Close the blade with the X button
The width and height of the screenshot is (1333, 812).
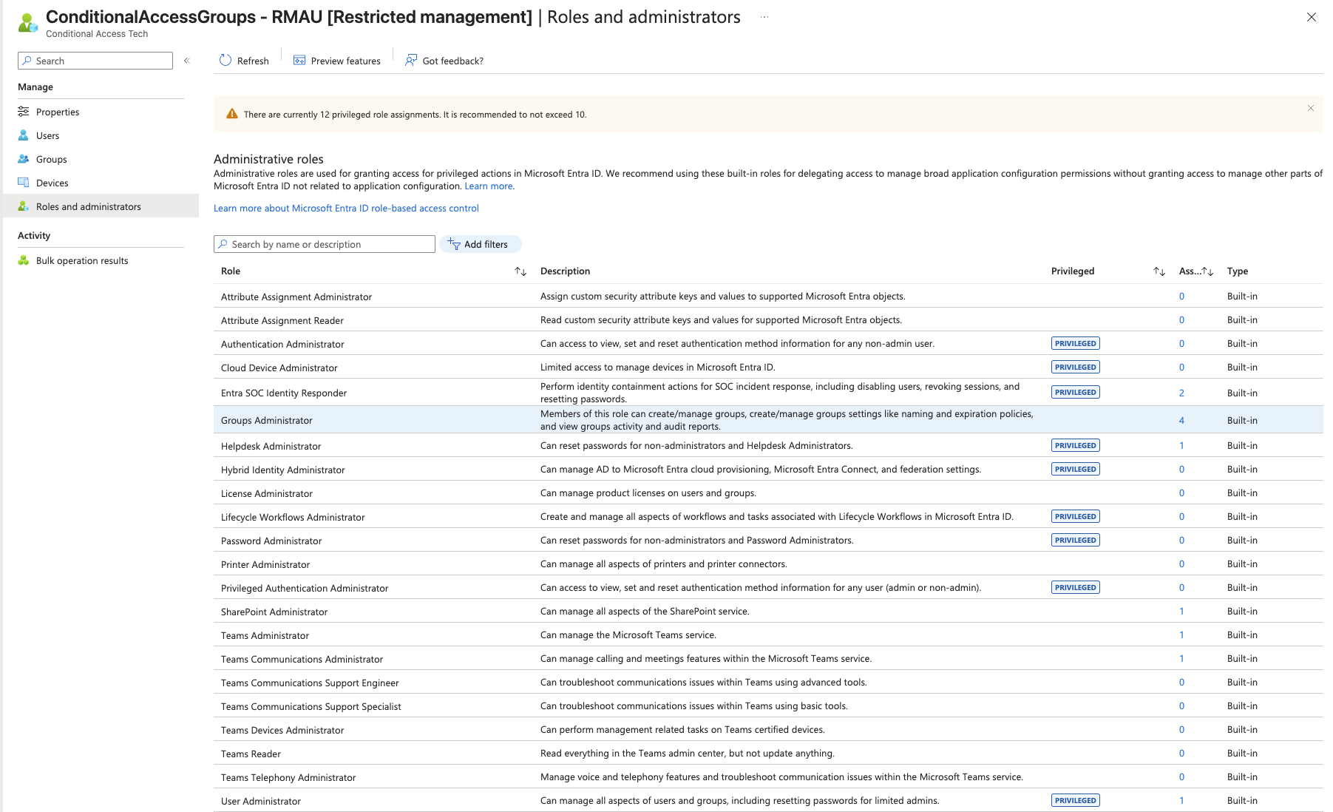(x=1312, y=17)
